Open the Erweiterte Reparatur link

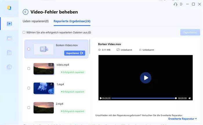[182, 119]
